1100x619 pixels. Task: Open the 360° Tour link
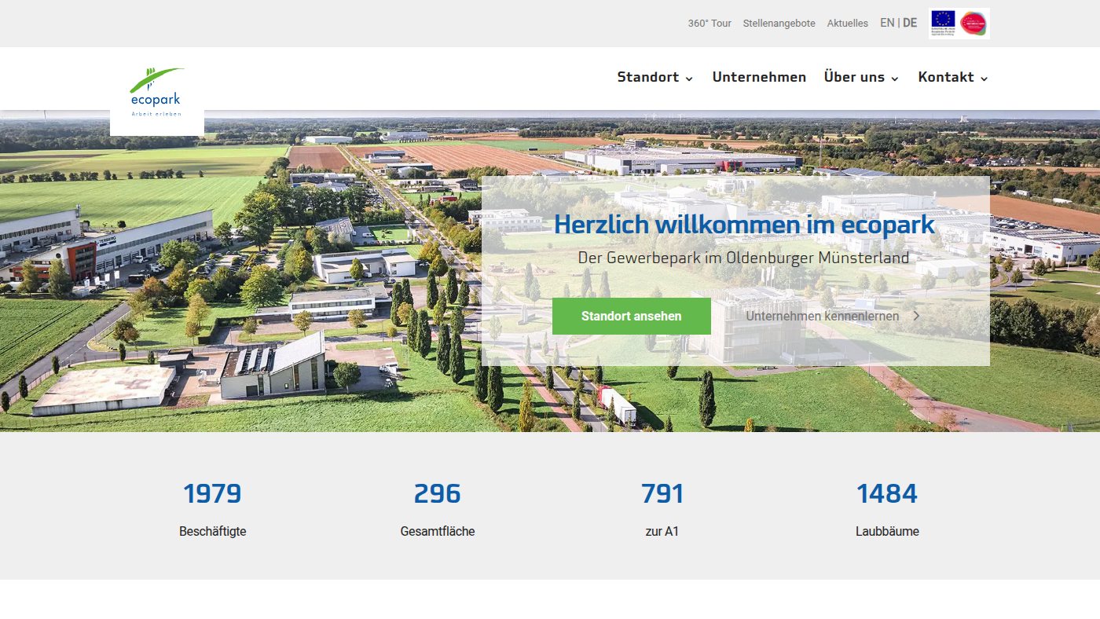(709, 24)
